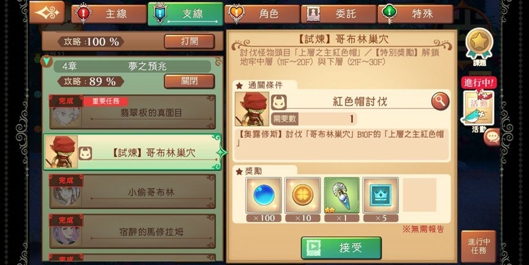Open the chat speech bubble icon
The height and width of the screenshot is (265, 529).
click(x=492, y=136)
